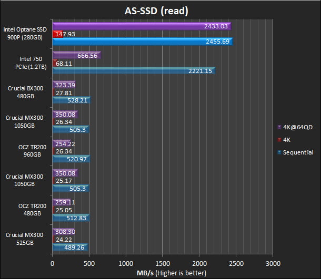
Task: Click the 2455.69 sequential value
Action: click(x=218, y=42)
